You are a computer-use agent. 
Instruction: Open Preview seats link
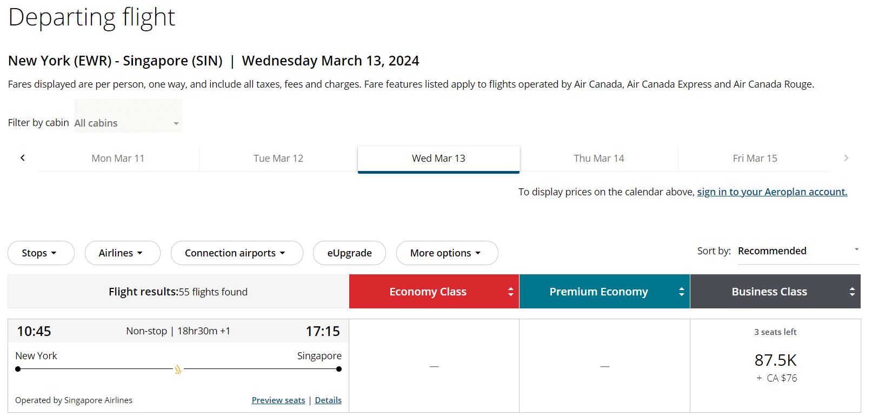coord(278,400)
